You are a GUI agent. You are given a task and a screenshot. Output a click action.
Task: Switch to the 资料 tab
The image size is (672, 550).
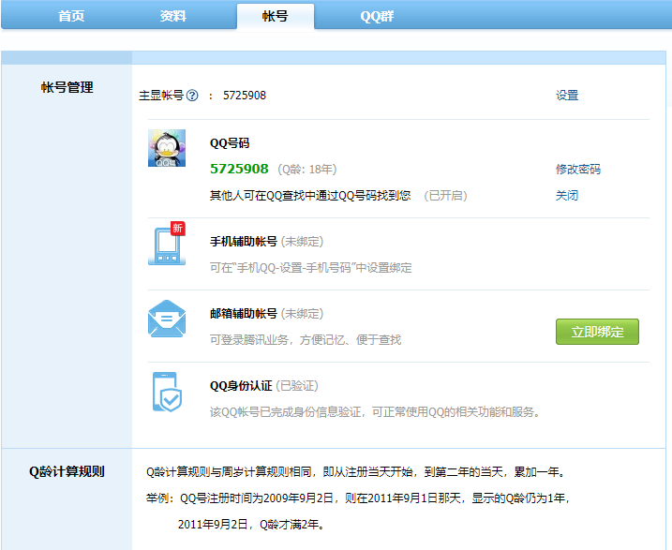tap(173, 16)
